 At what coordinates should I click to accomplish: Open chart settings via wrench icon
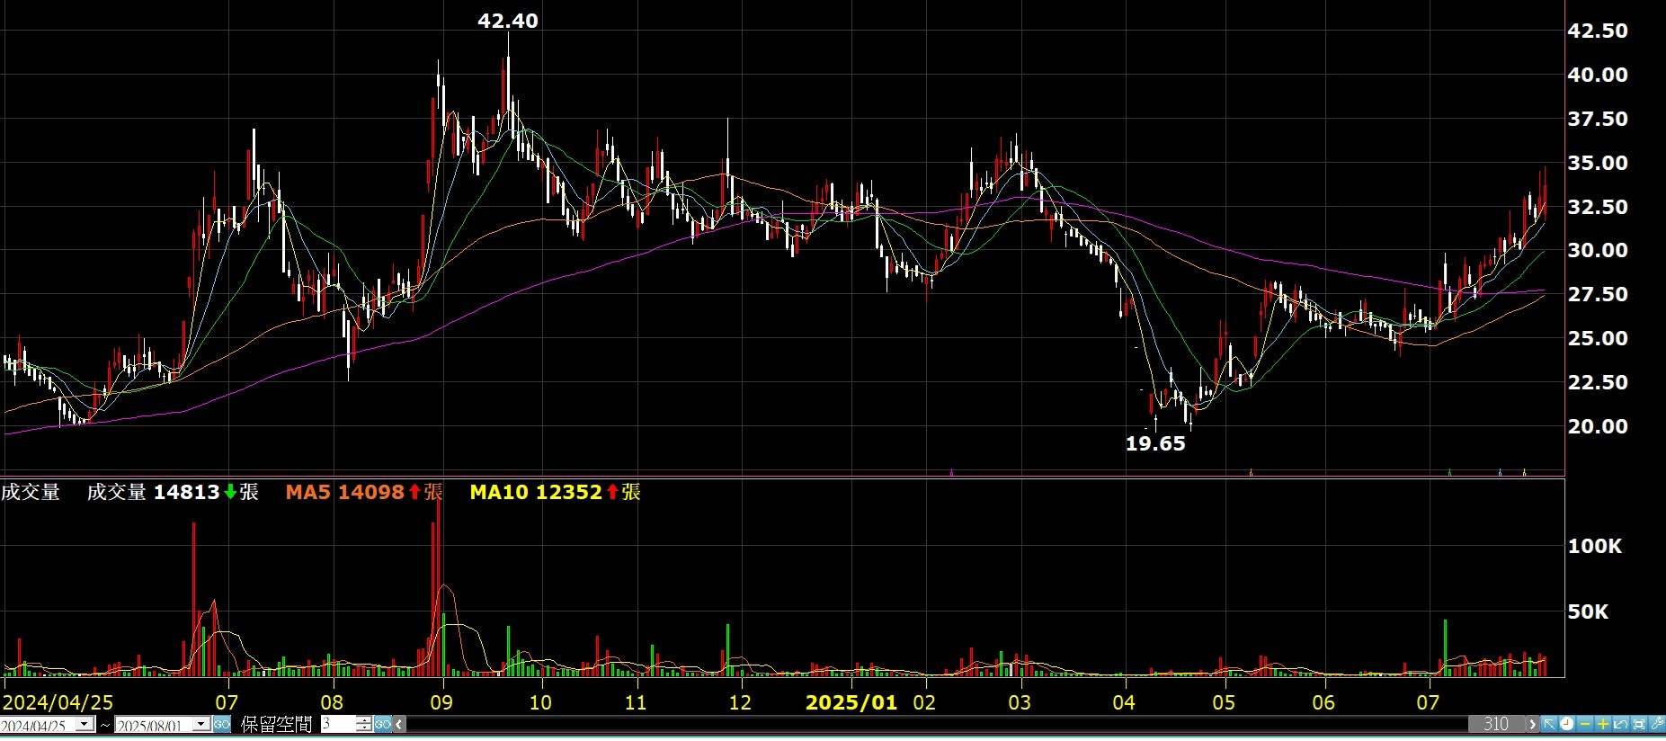[1657, 724]
